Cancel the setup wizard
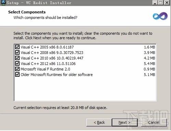 pyautogui.click(x=154, y=122)
